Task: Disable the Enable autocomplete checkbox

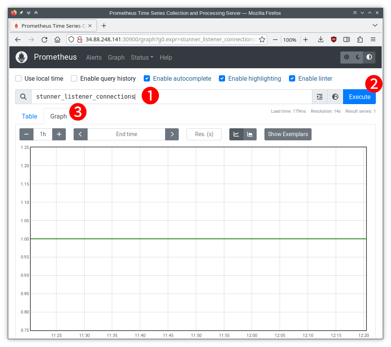Action: point(147,79)
